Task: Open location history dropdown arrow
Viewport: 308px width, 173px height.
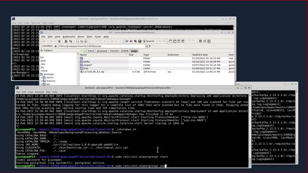Action: click(147, 46)
